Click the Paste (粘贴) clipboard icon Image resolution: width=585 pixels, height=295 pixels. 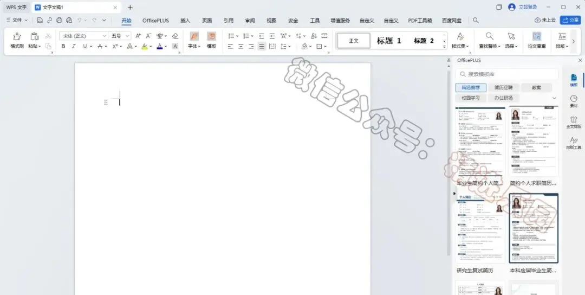pyautogui.click(x=34, y=36)
